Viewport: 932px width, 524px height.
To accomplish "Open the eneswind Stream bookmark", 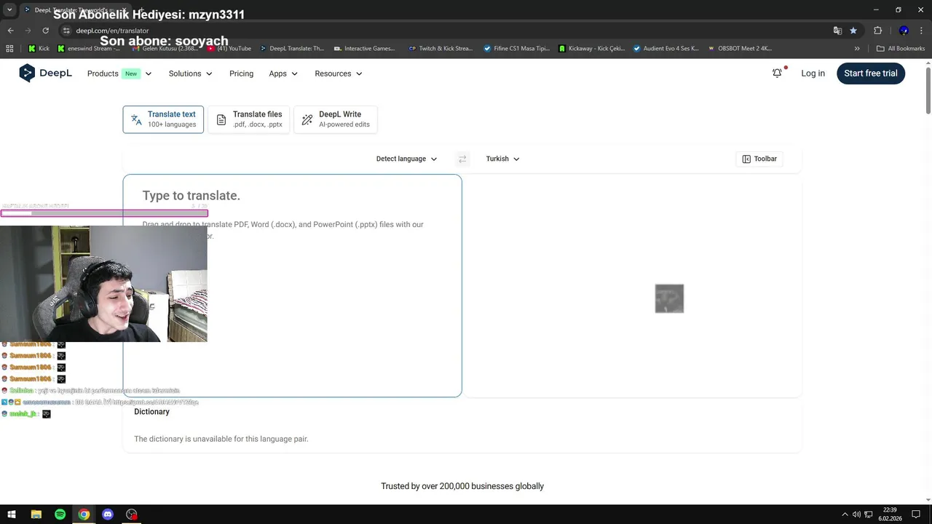I will pos(88,49).
